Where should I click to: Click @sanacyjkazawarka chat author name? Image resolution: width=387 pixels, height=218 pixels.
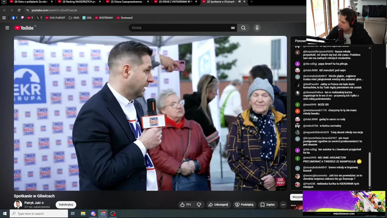tap(315, 176)
